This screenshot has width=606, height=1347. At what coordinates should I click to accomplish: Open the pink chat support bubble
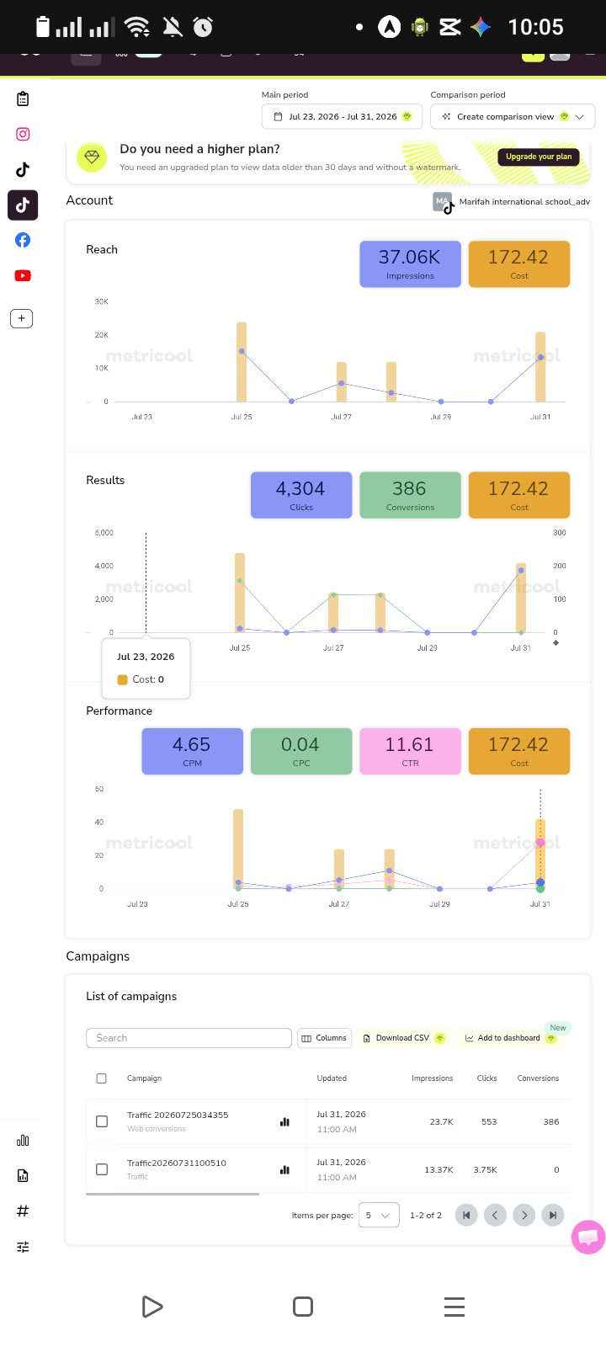[x=587, y=1238]
